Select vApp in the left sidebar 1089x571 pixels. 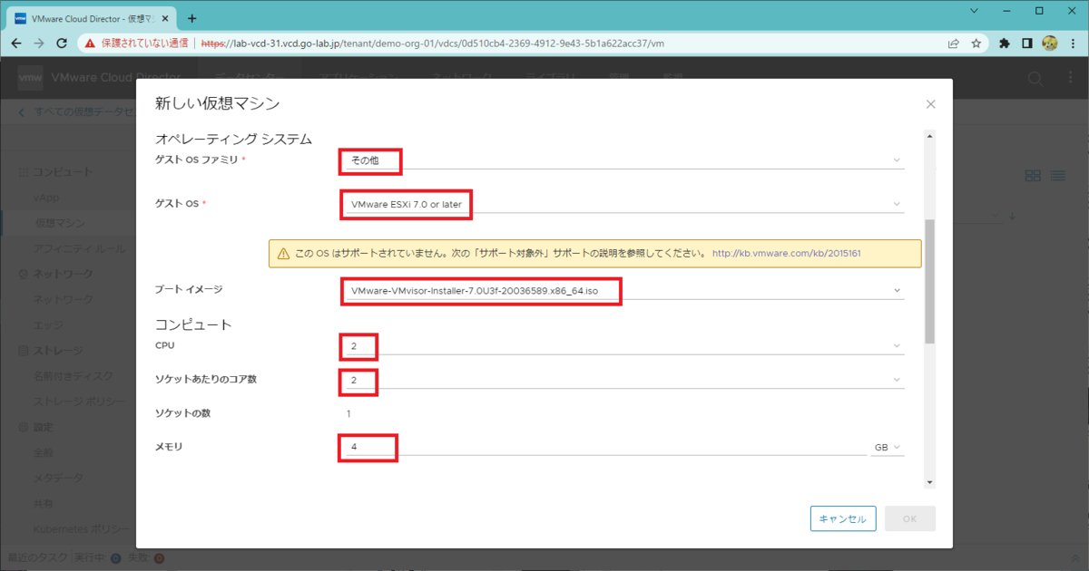pos(47,198)
